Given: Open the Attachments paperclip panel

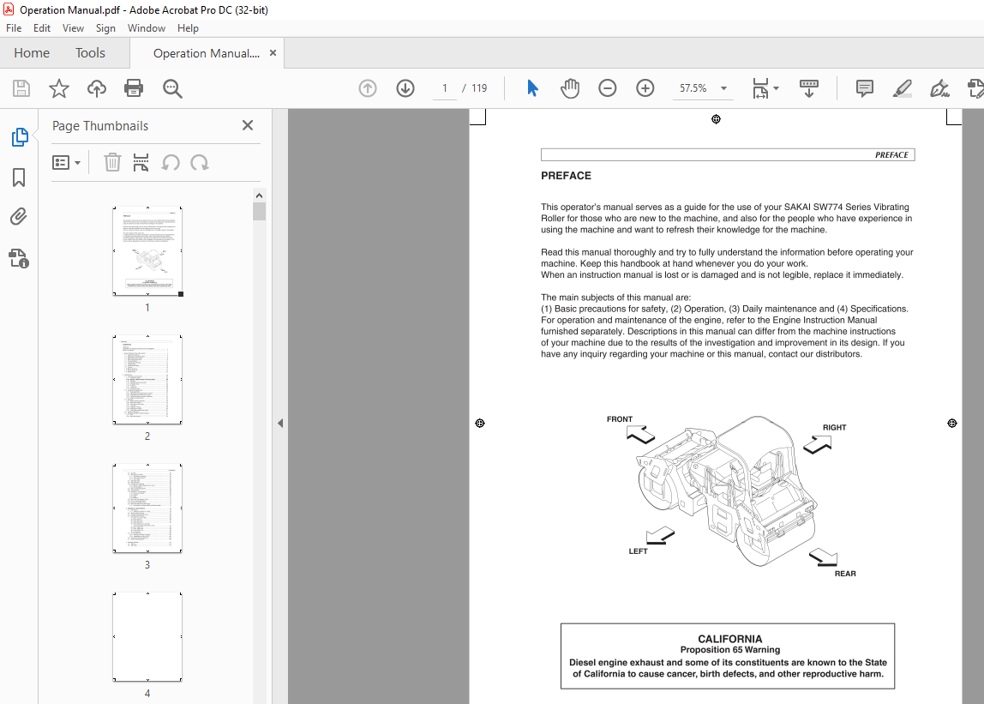Looking at the screenshot, I should click(x=19, y=217).
